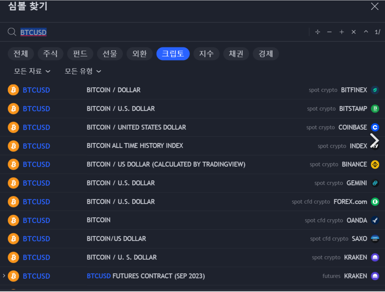
Task: Click 'BITCOIN/US DOLLAR' SAXO description
Action: tap(116, 239)
